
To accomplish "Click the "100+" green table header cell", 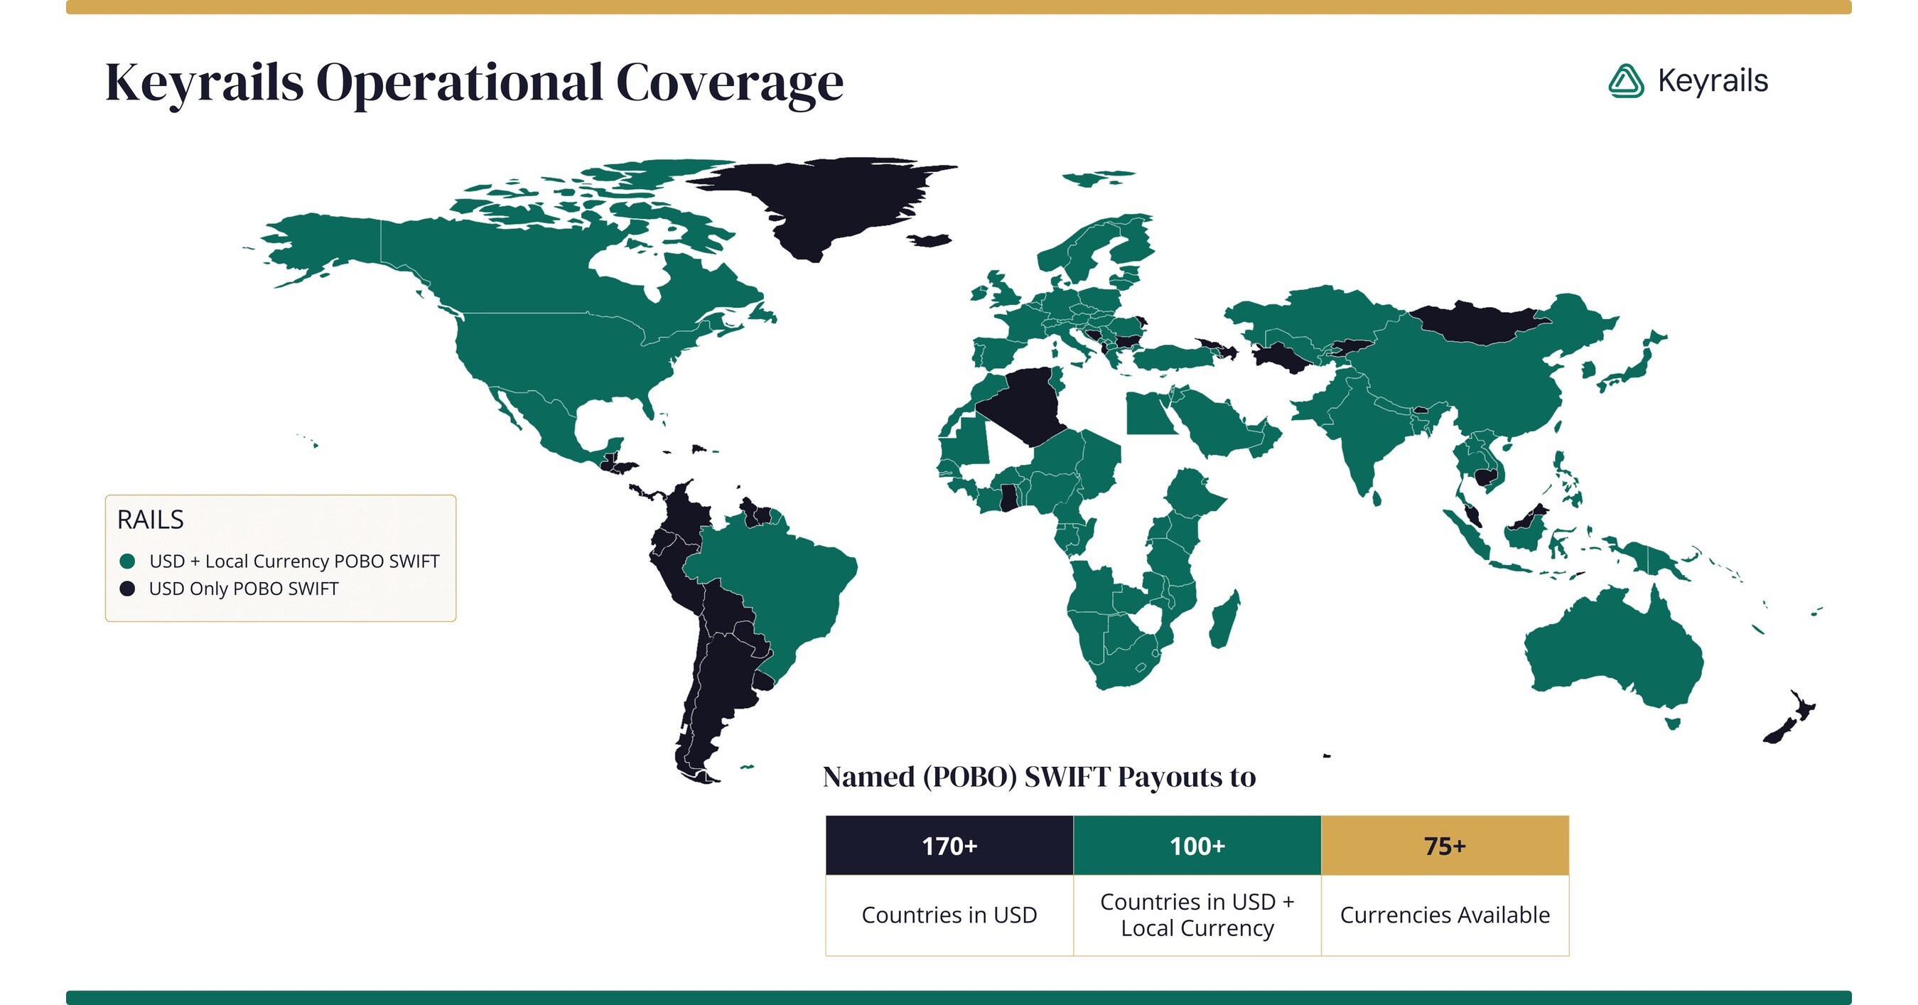I will click(1197, 846).
